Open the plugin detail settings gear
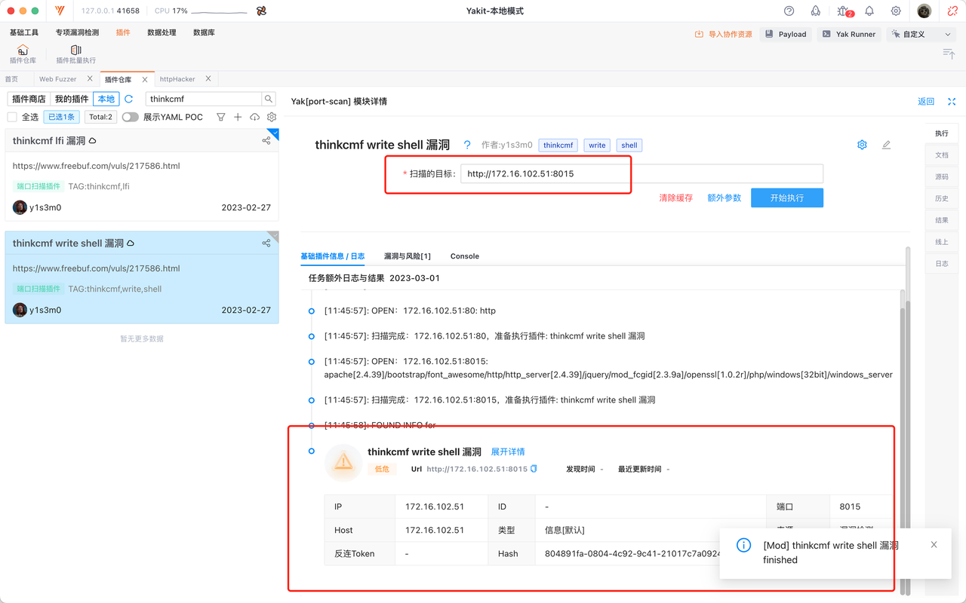 [x=862, y=145]
